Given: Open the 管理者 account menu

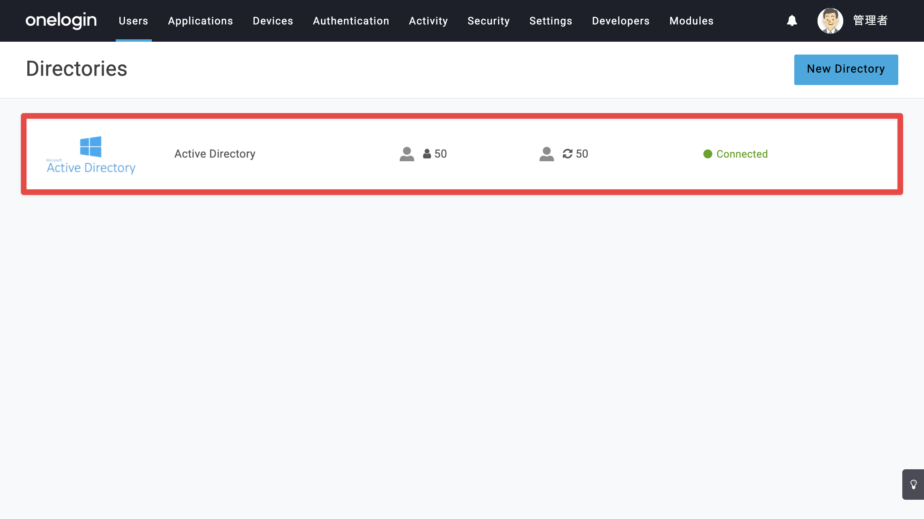Looking at the screenshot, I should 870,20.
